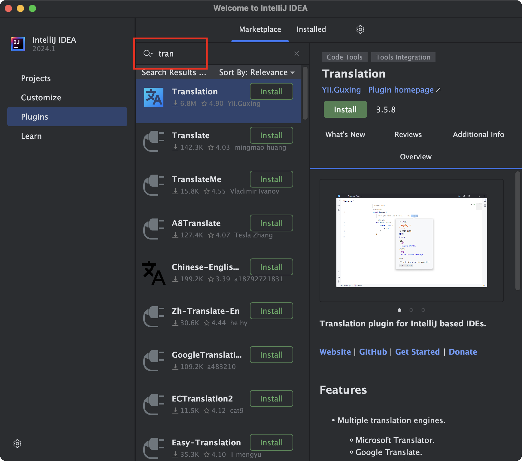Click the GoogleTranslation plugin plug icon
The height and width of the screenshot is (461, 522).
tap(154, 361)
